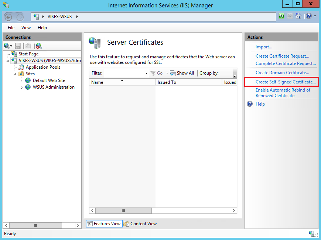Save current connections with the disk icon
Image resolution: width=321 pixels, height=240 pixels.
tap(17, 45)
